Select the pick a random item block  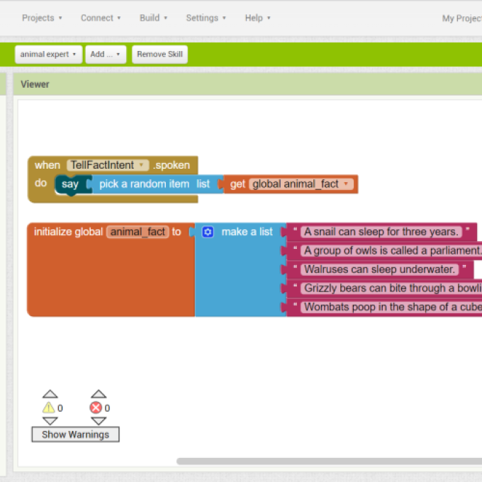pyautogui.click(x=144, y=184)
